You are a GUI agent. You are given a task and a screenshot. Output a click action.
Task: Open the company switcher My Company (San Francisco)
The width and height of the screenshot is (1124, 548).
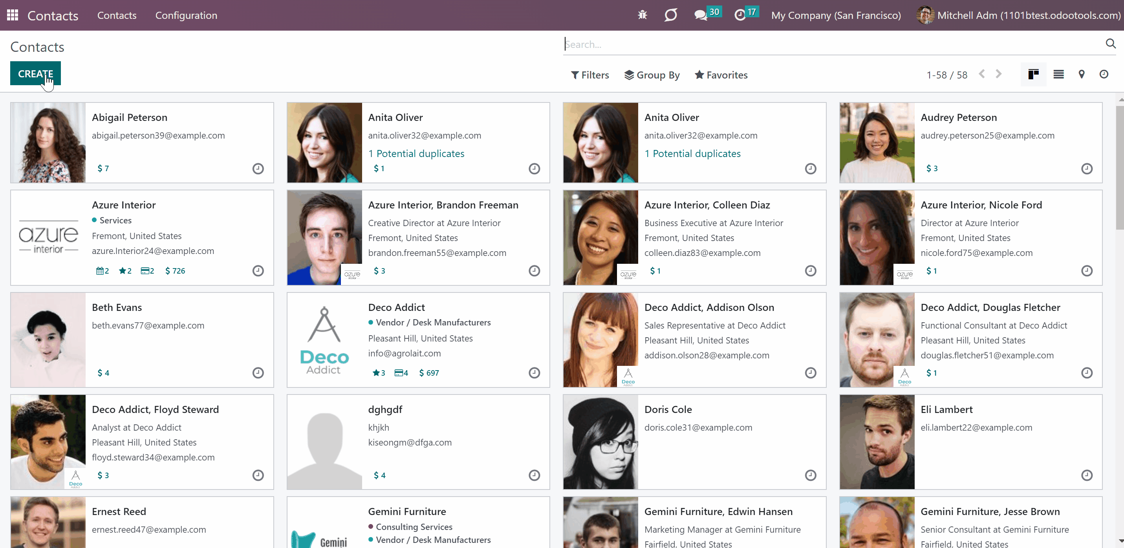(x=836, y=15)
